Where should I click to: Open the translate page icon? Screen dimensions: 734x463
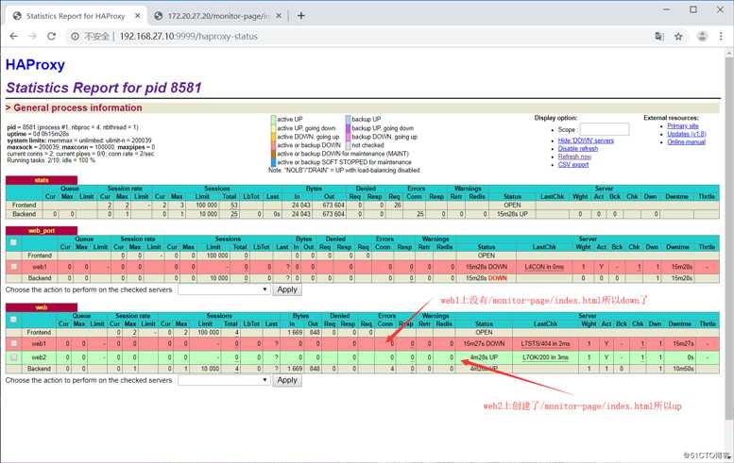(659, 36)
